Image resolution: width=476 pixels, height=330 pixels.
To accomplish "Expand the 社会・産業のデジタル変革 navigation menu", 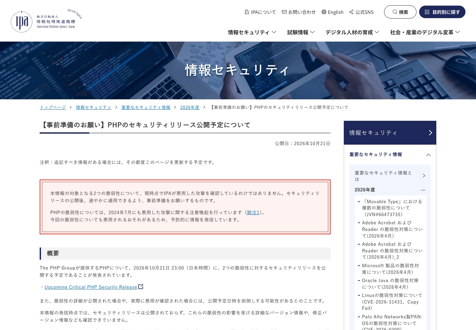I will [x=425, y=32].
